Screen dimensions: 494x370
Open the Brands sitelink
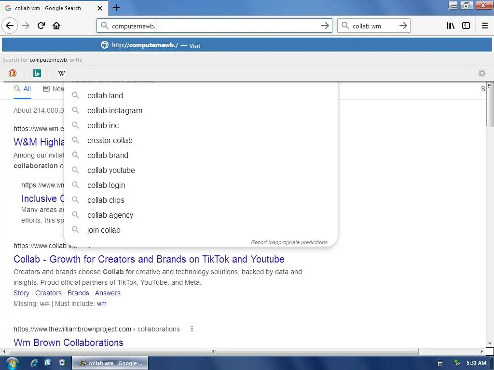point(78,293)
